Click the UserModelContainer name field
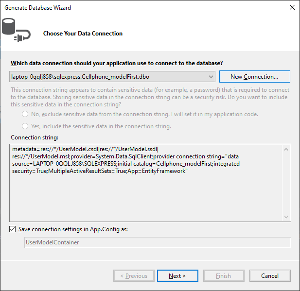Viewport: 300px width, 291px height. [x=158, y=242]
